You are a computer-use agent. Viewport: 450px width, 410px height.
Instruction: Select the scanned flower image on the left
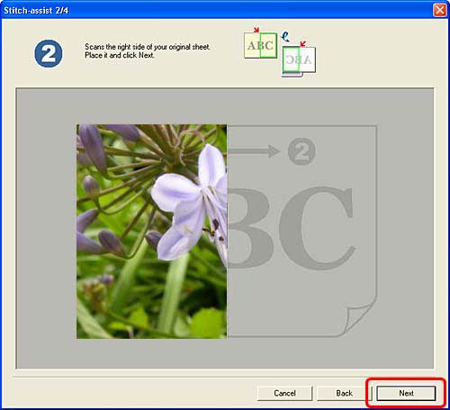coord(151,232)
